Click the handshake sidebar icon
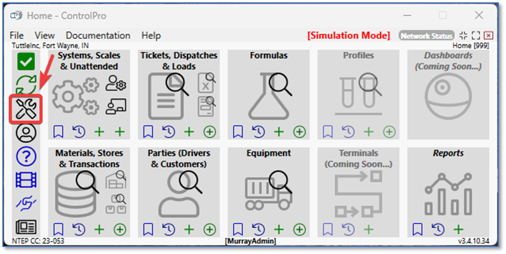The width and height of the screenshot is (506, 254). [x=26, y=202]
